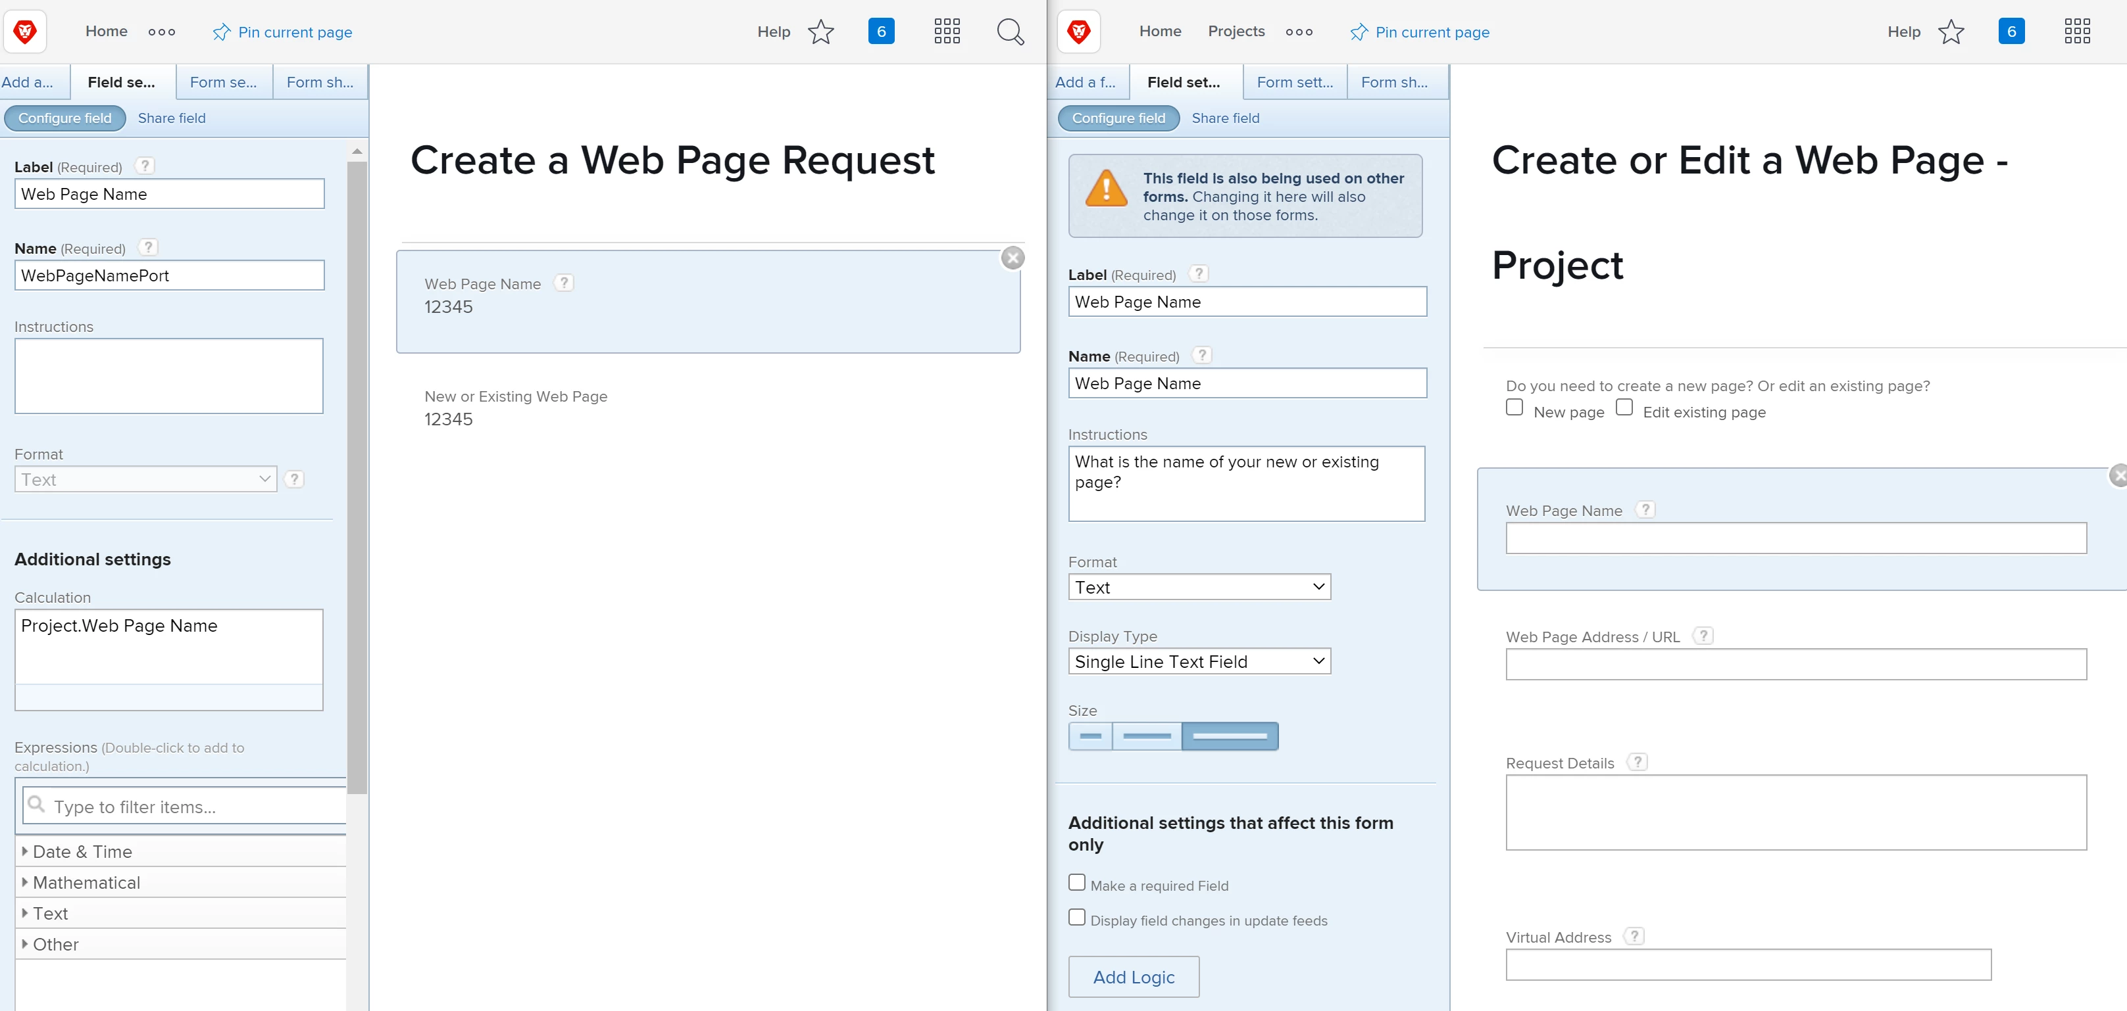
Task: Click the favorites star icon in left window
Action: click(821, 32)
